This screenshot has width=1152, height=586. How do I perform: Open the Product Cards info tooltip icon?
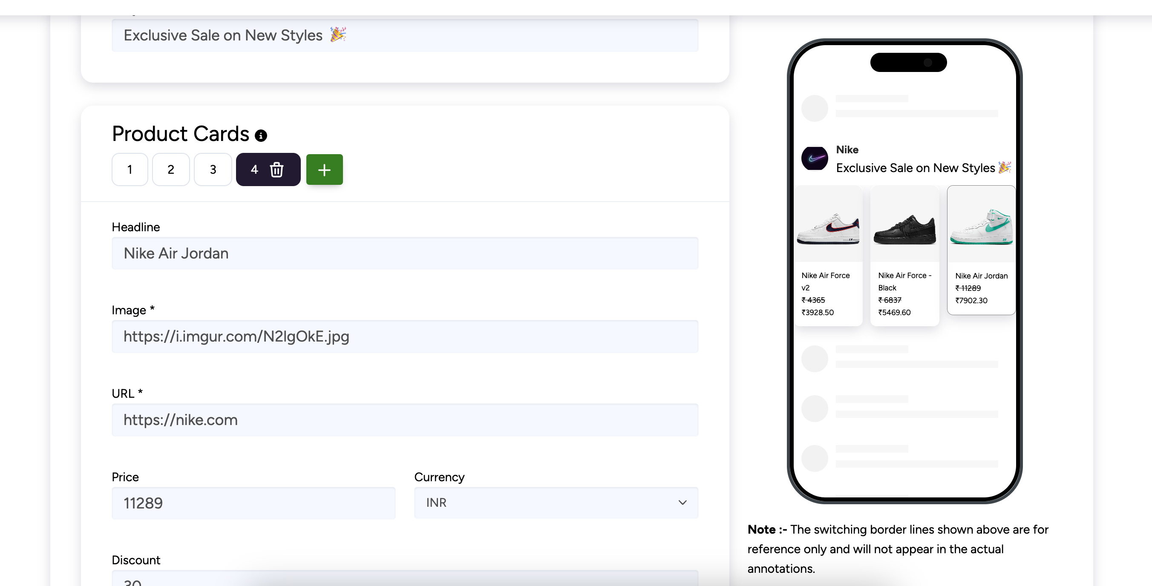tap(261, 135)
